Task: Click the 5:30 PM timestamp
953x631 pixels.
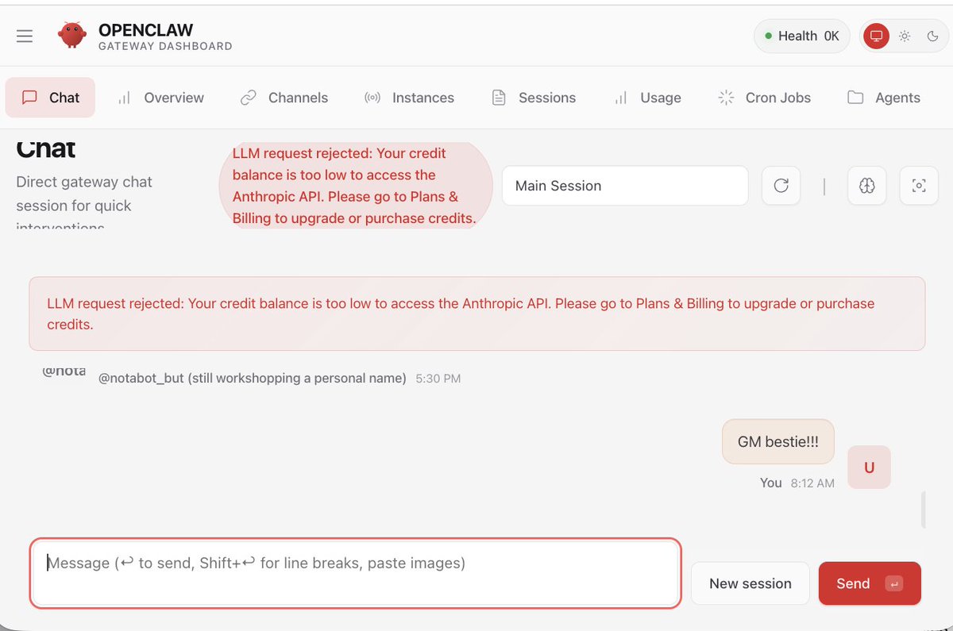Action: tap(438, 379)
